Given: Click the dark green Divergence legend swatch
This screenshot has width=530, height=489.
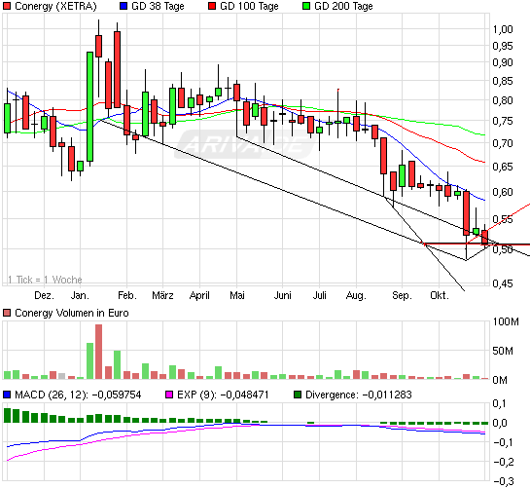Looking at the screenshot, I should [x=298, y=395].
